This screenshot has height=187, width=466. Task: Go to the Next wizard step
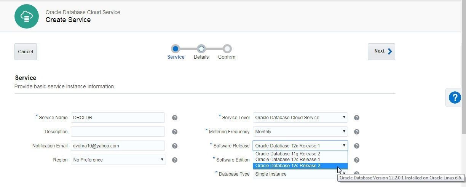[x=381, y=51]
